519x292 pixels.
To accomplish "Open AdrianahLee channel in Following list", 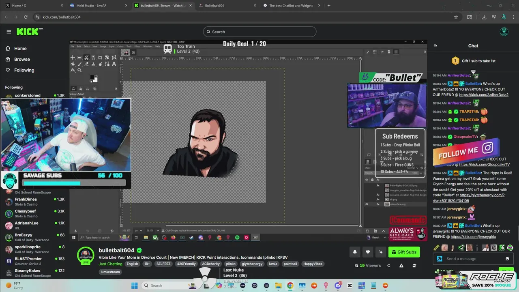I will [34, 225].
